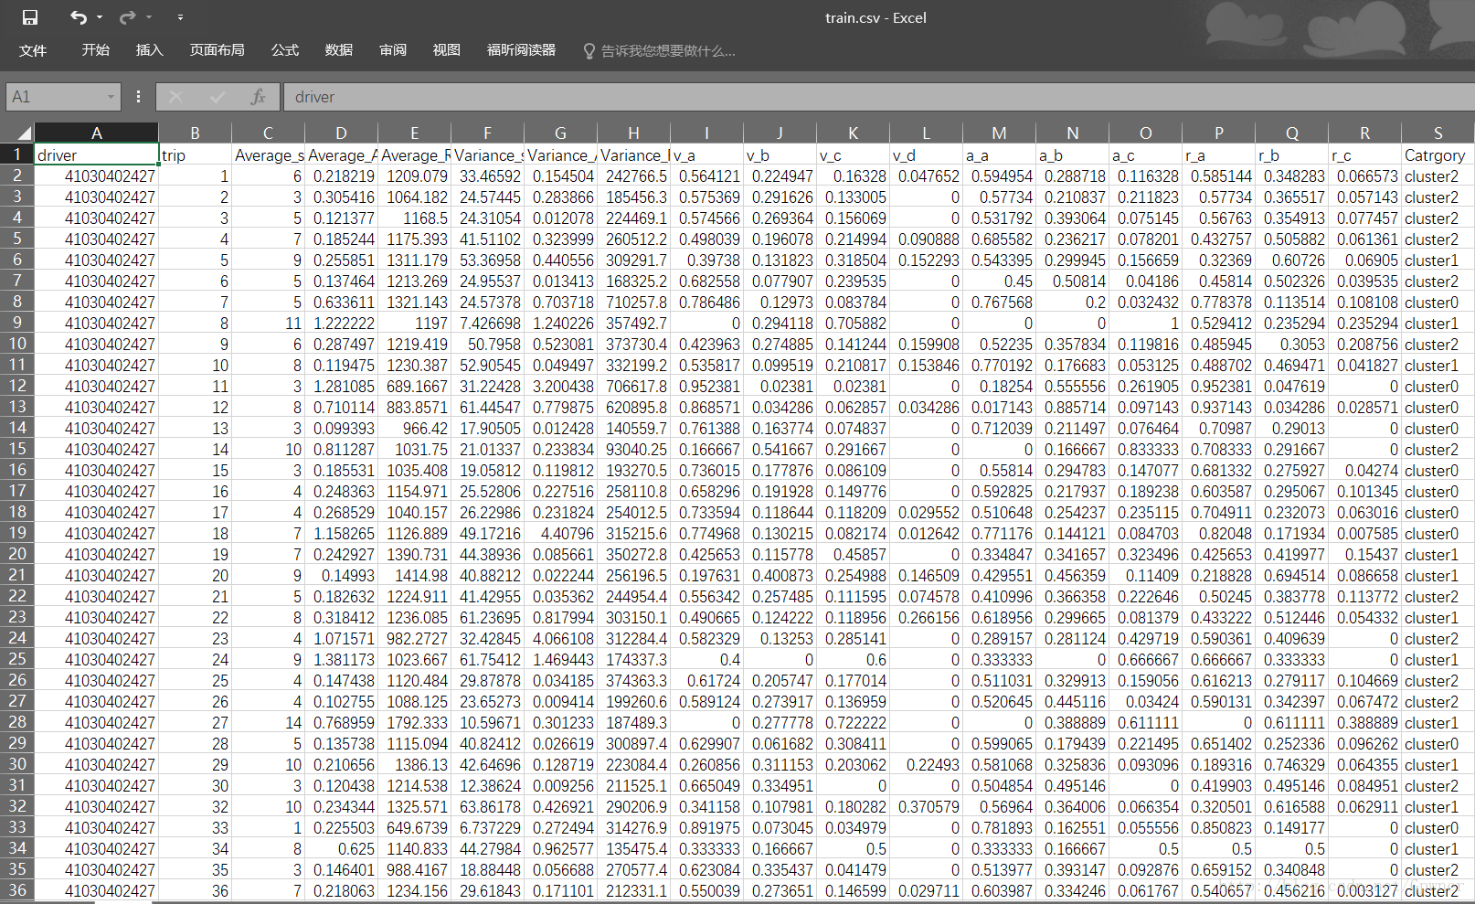This screenshot has width=1475, height=904.
Task: Click the 告诉我您想要做什么 search box
Action: [668, 51]
